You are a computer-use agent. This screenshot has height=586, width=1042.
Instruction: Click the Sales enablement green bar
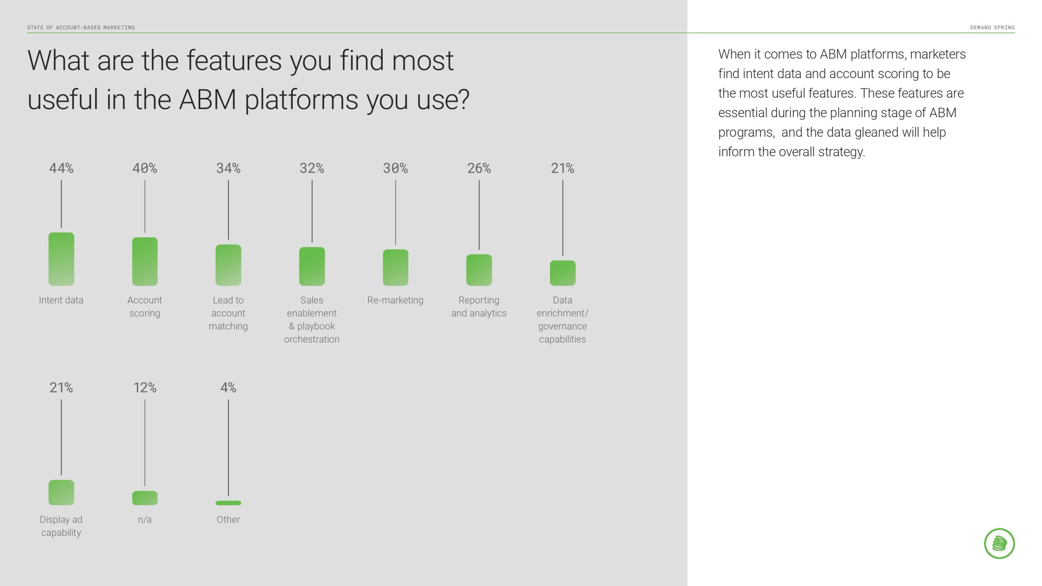coord(312,266)
